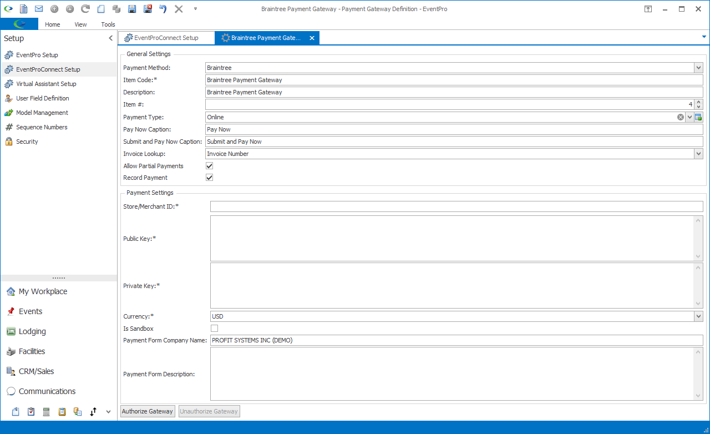Click the EventPro application logo button
Image resolution: width=710 pixels, height=434 pixels.
click(19, 24)
